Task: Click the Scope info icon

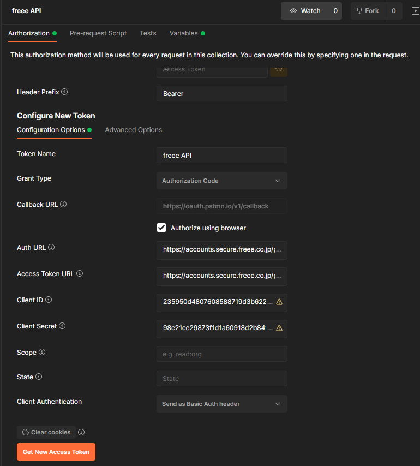Action: tap(42, 353)
